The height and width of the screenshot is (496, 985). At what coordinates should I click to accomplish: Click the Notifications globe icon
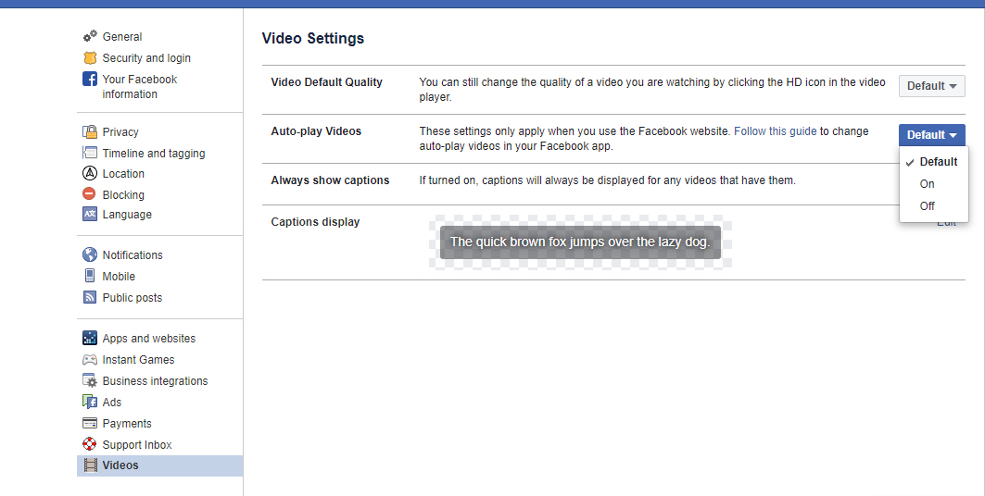coord(90,254)
